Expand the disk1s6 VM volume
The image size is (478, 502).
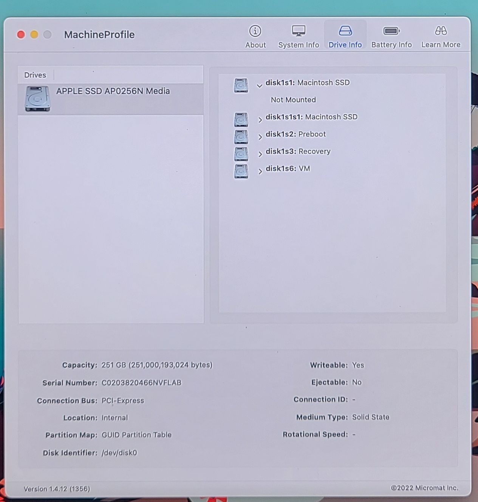(260, 171)
